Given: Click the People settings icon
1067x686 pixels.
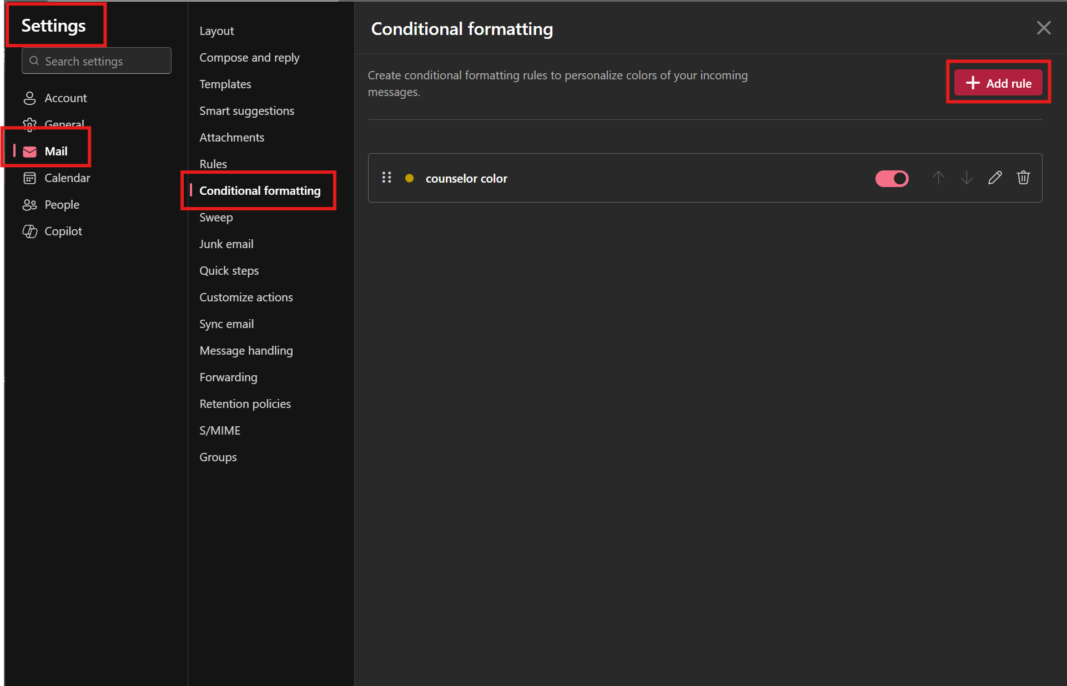Looking at the screenshot, I should click(x=29, y=204).
